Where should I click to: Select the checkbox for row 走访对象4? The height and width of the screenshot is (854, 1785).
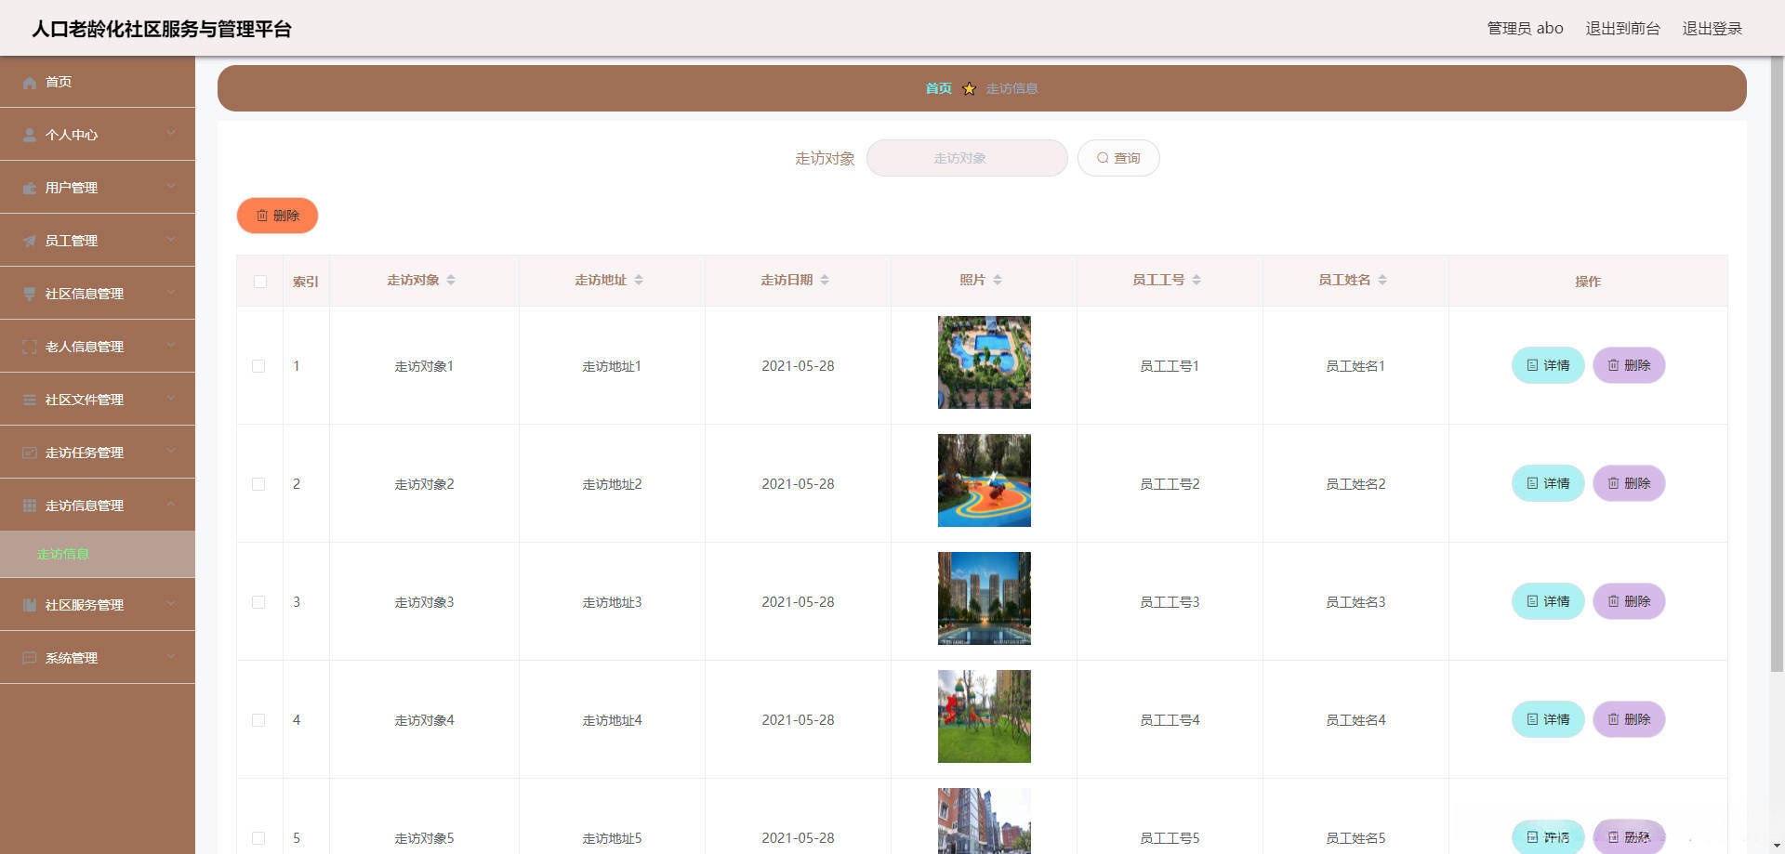tap(258, 720)
